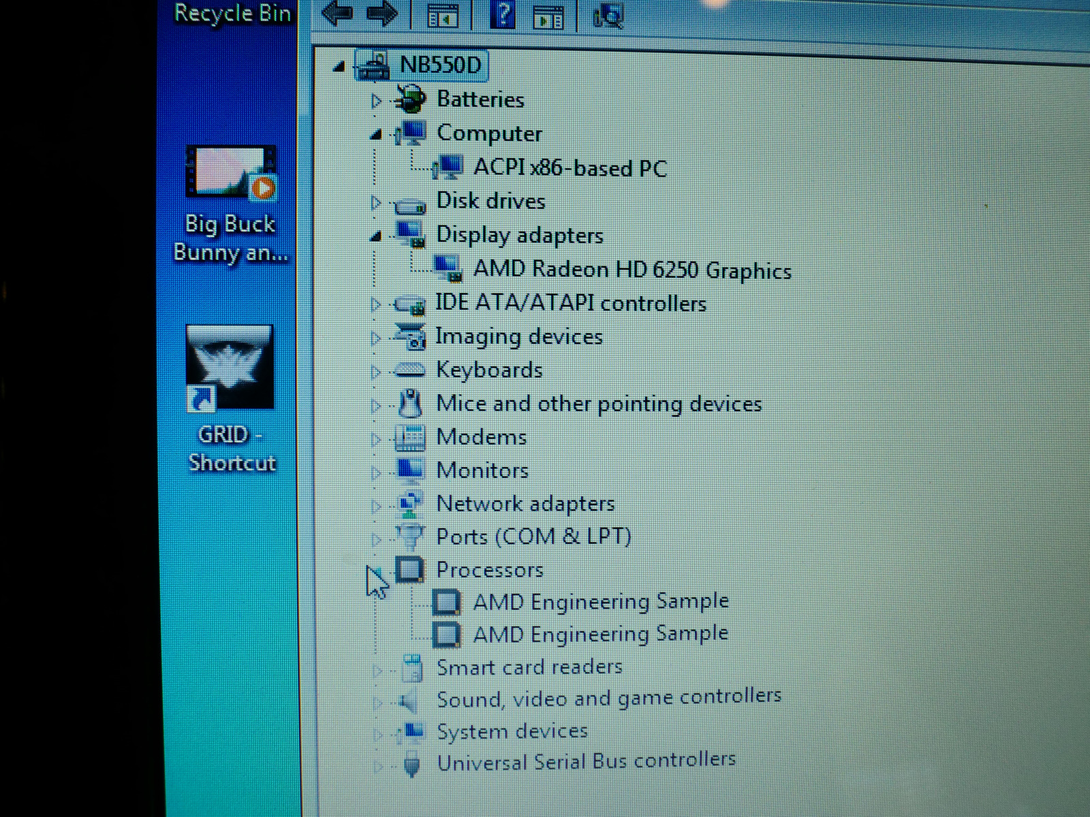1090x817 pixels.
Task: Toggle the Show/Hide Console Tree toolbar icon
Action: coord(441,16)
